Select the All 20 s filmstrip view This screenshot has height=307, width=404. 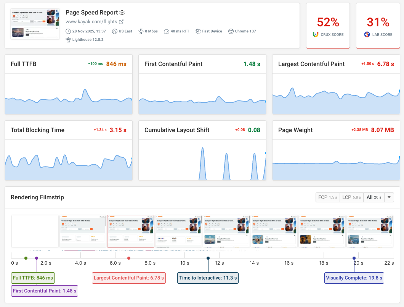(x=374, y=197)
